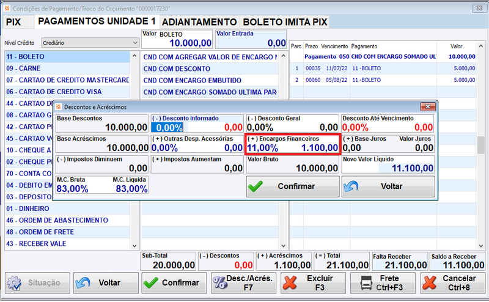
Task: Click the red X icon of Excluir F3
Action: [x=290, y=282]
